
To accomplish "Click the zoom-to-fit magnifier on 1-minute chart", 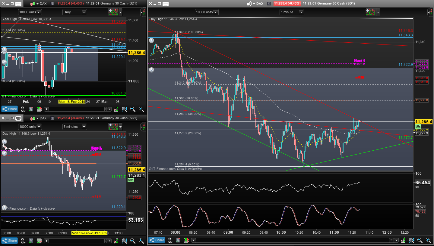I will click(411, 240).
